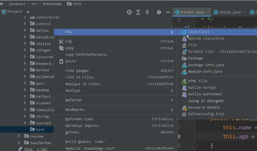Select the test folder in project tree
Image resolution: width=257 pixels, height=151 pixels.
(40, 130)
